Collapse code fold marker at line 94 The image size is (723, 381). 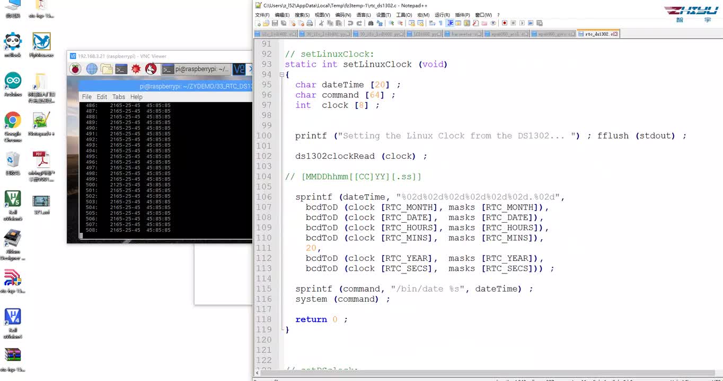click(281, 75)
